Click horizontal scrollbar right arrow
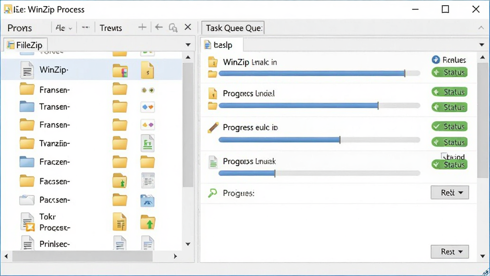The height and width of the screenshot is (276, 490). click(175, 256)
